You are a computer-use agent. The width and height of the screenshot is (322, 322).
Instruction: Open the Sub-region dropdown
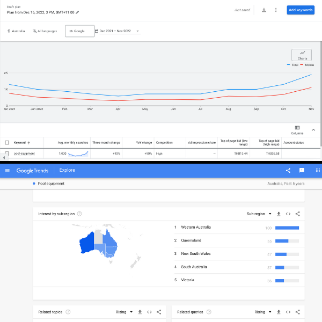tap(259, 214)
